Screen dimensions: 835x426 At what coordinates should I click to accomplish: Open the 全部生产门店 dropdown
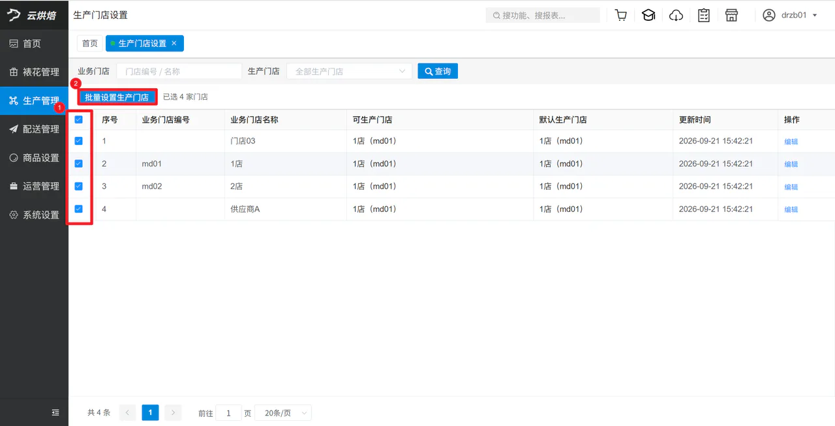pos(350,71)
